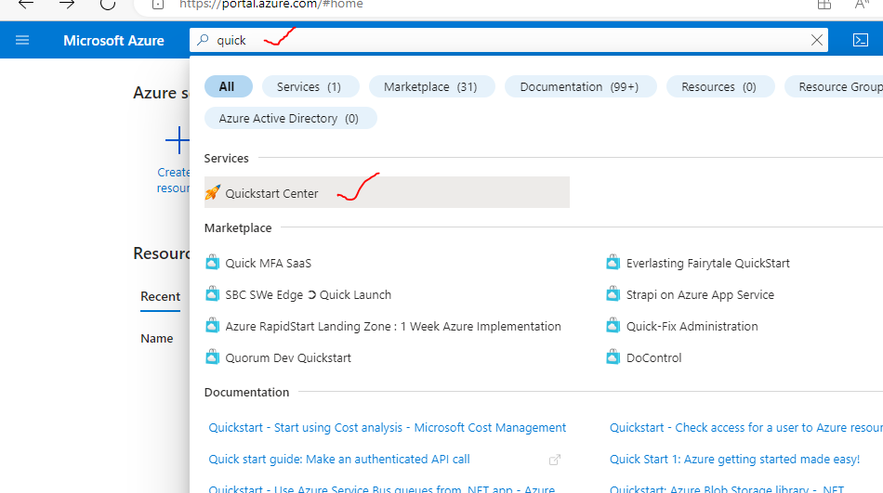883x493 pixels.
Task: Filter by Azure Active Directory (0)
Action: 289,118
